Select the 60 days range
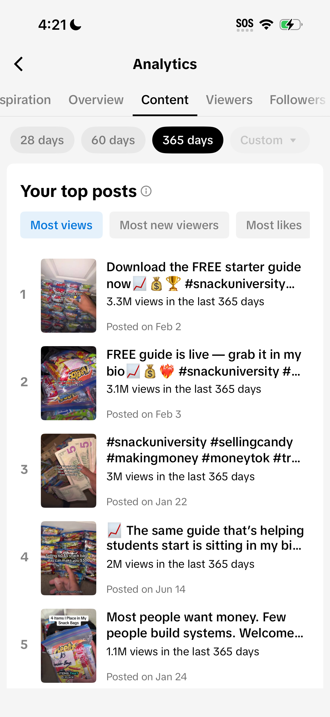Screen dimensions: 330x717 coord(113,140)
